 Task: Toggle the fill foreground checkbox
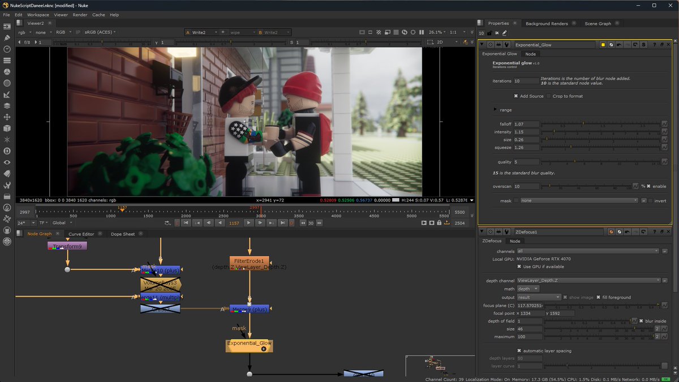[599, 297]
